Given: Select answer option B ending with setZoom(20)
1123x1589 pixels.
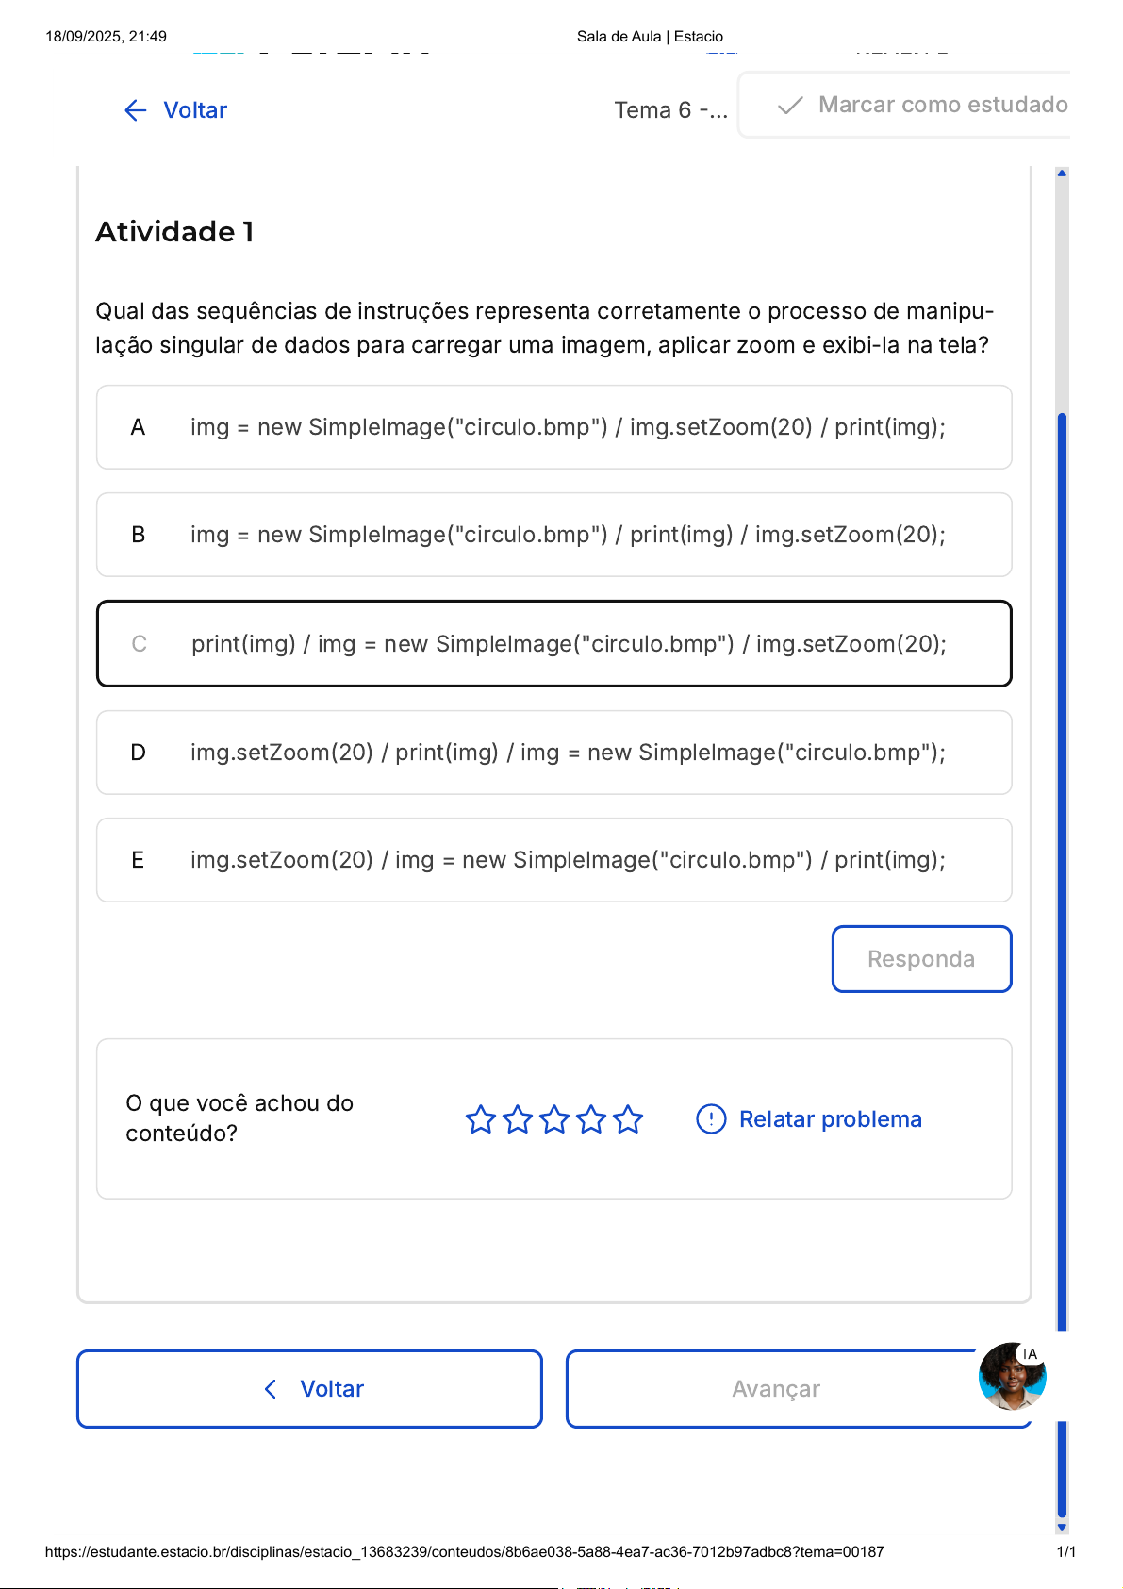Looking at the screenshot, I should (x=553, y=535).
